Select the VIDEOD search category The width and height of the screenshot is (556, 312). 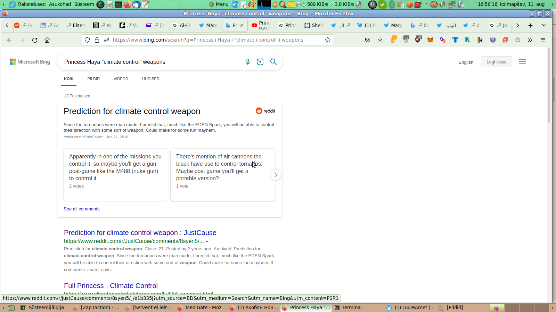pyautogui.click(x=121, y=79)
